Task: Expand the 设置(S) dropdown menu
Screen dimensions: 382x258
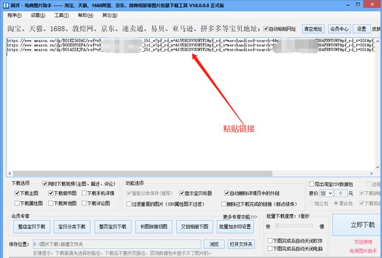Action: coord(38,15)
